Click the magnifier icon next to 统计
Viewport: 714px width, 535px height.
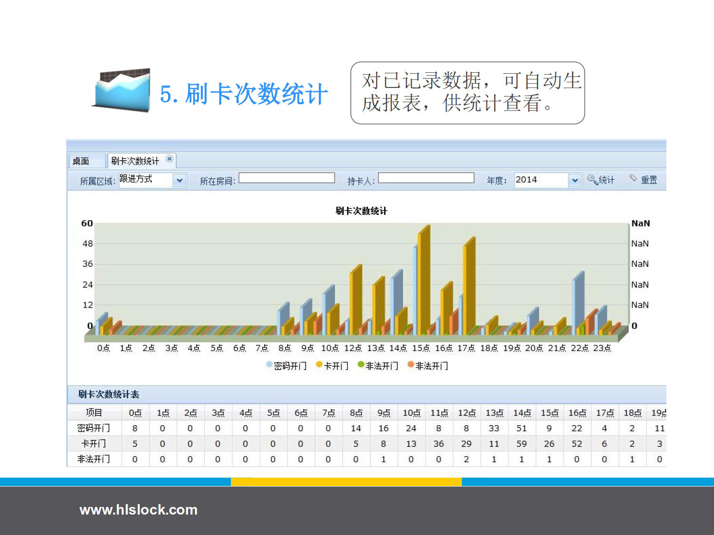point(592,179)
